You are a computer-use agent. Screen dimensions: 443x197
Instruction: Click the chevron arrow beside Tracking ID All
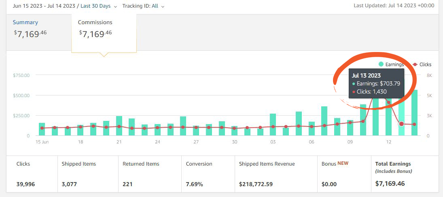click(x=163, y=6)
